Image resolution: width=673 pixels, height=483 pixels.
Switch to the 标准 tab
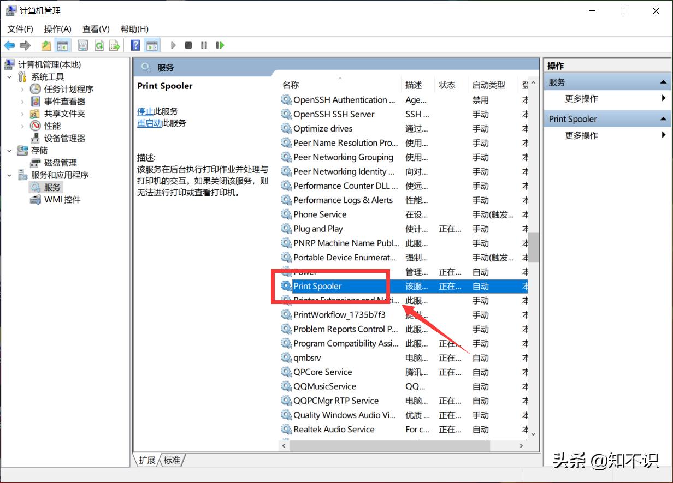pos(172,460)
